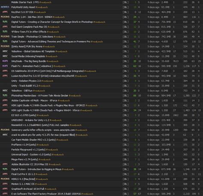This screenshot has height=196, width=203.
Task: Click DL for Mega-Fiers v2.74 row
Action: click(125, 160)
